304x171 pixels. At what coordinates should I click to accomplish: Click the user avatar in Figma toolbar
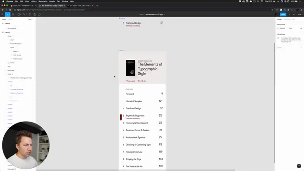point(276,15)
